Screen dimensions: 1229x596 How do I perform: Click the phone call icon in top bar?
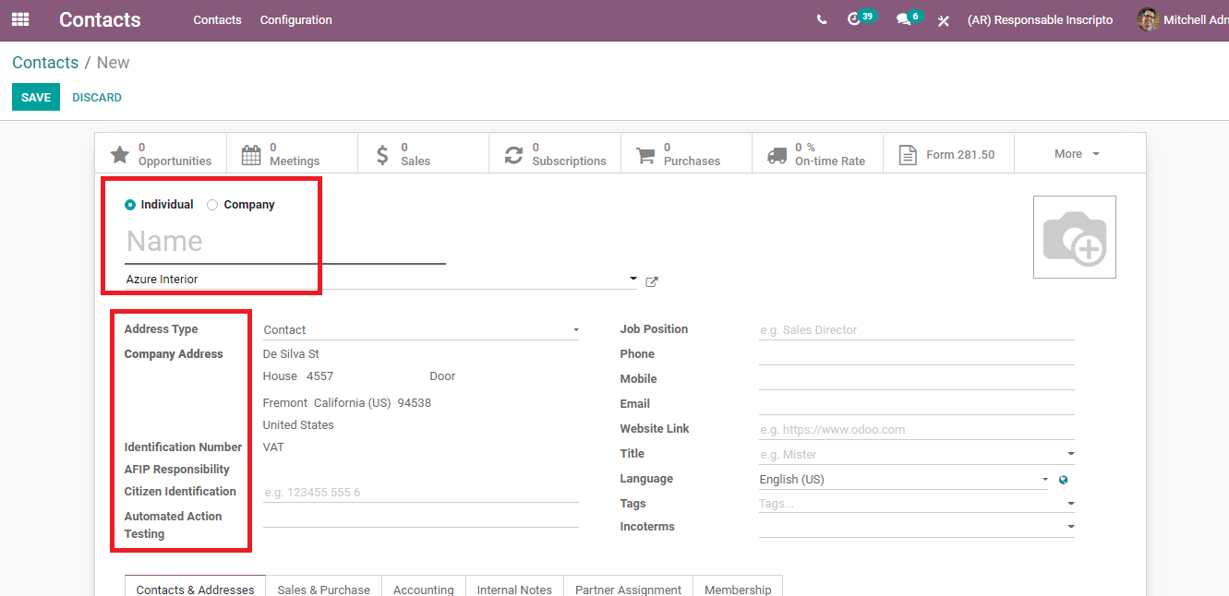(822, 19)
